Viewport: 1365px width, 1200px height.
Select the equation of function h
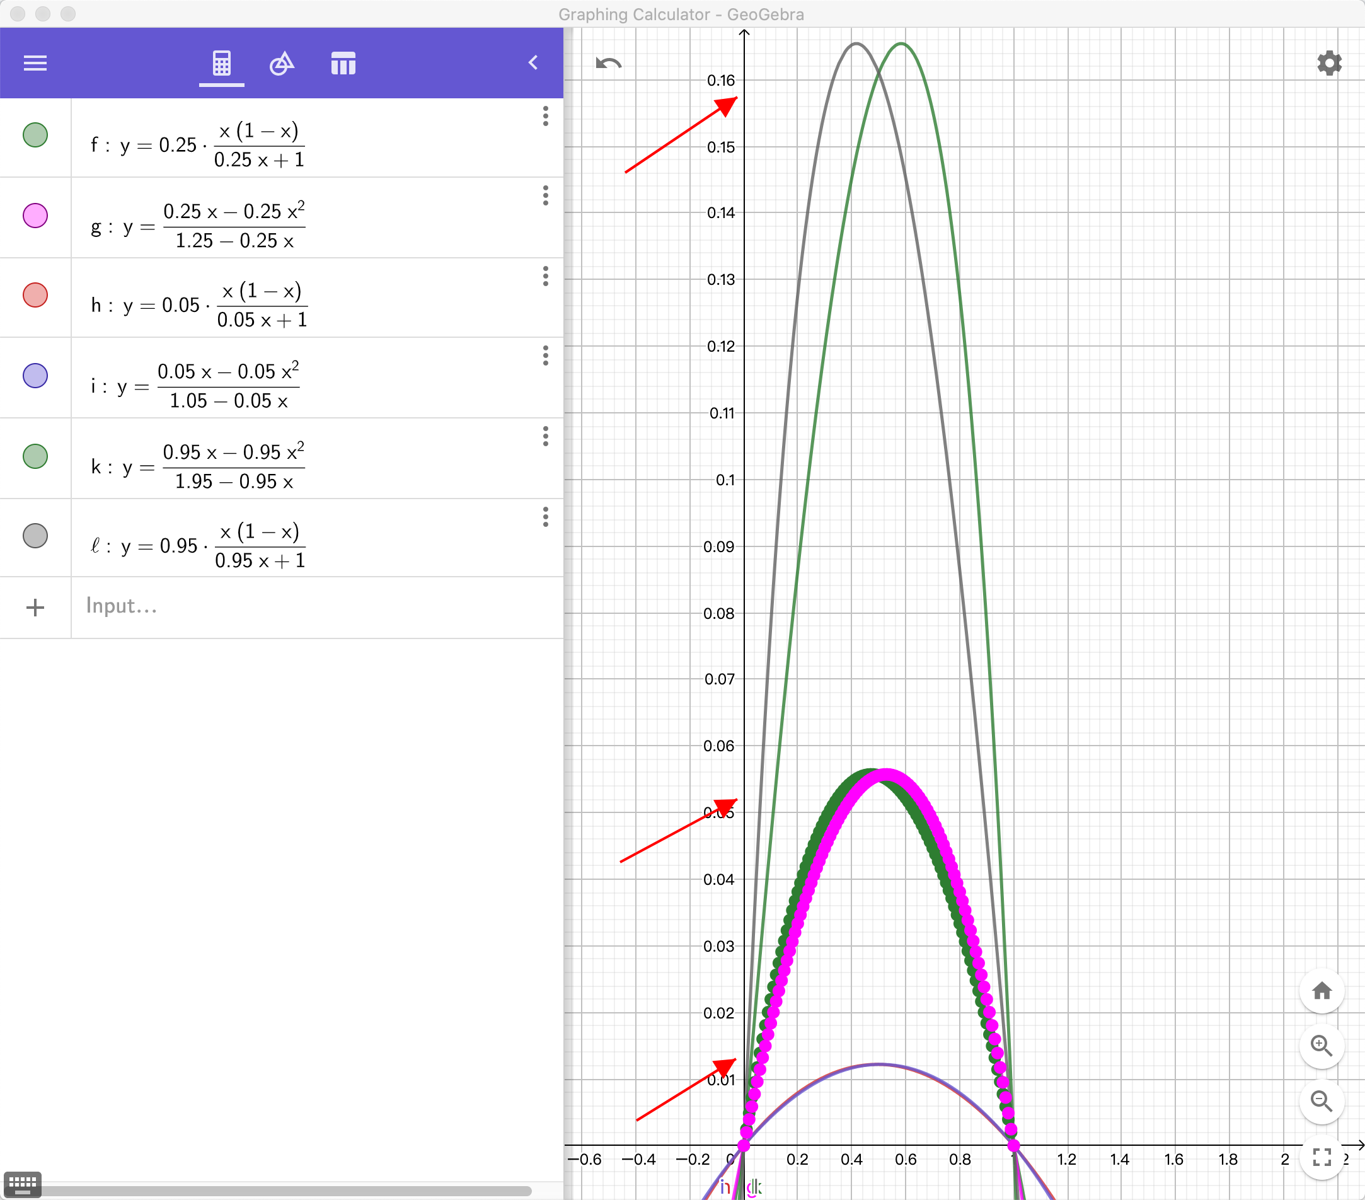[200, 305]
